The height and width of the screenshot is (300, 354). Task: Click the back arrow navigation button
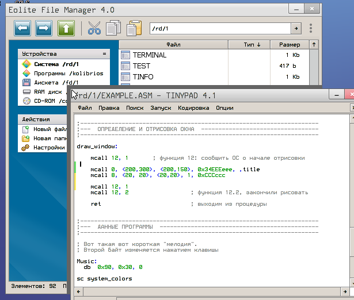point(22,28)
